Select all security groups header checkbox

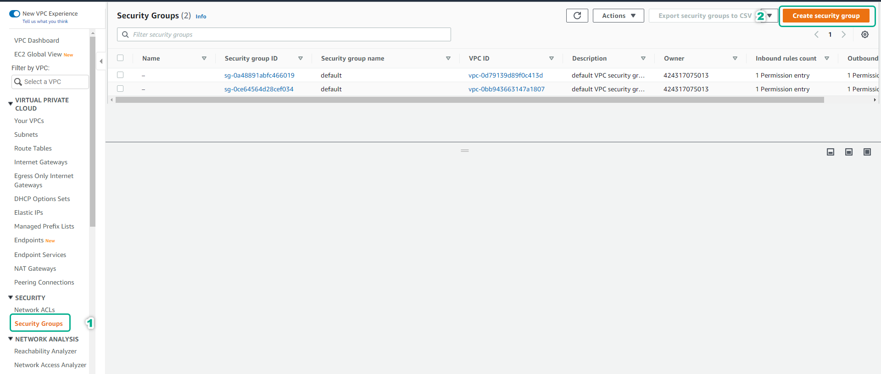120,58
